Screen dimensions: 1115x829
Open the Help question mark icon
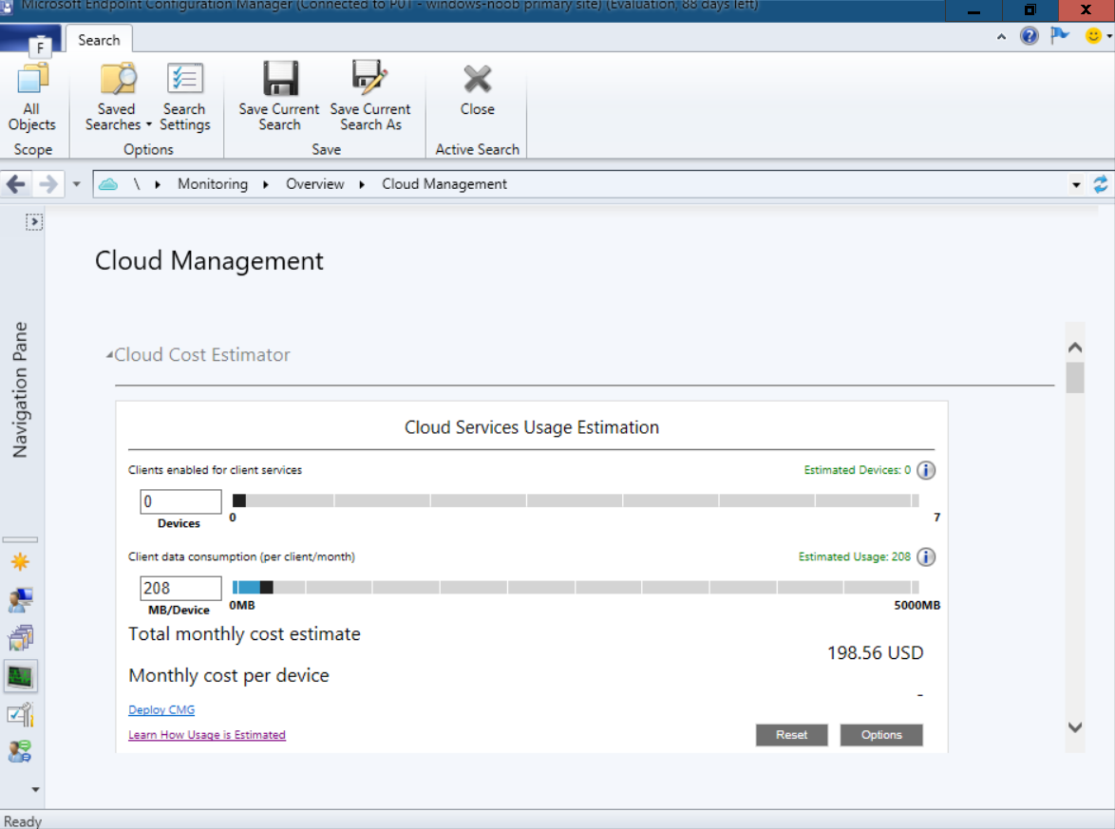pos(1029,35)
